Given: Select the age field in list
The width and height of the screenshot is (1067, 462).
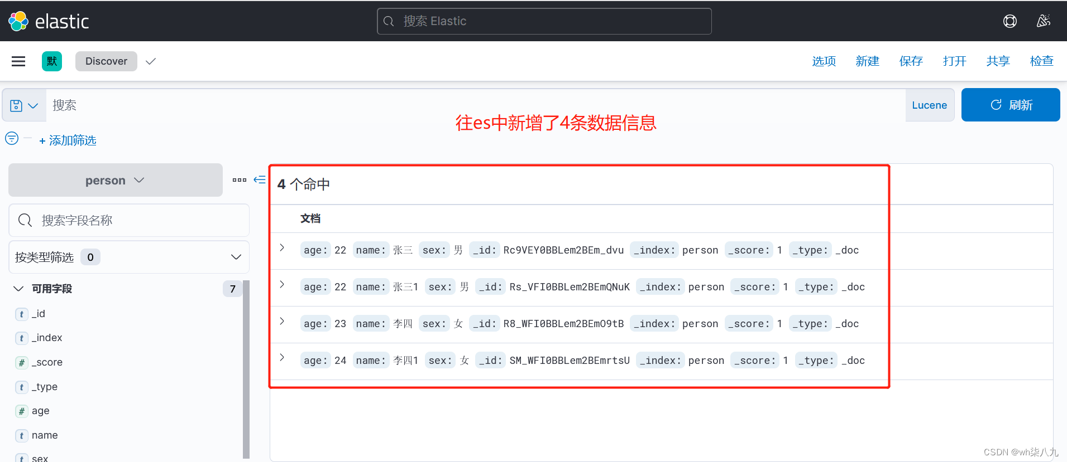Looking at the screenshot, I should point(40,411).
